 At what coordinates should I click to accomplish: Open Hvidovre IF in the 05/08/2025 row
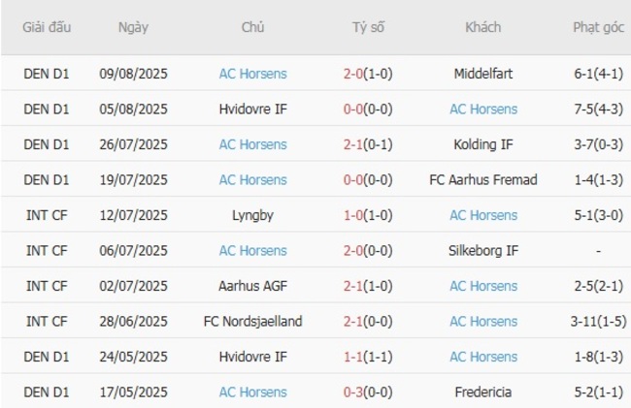252,109
